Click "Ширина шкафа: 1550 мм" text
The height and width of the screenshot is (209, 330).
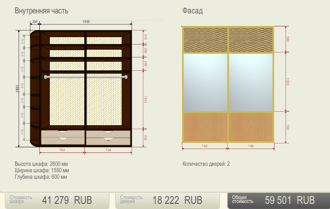(x=42, y=170)
